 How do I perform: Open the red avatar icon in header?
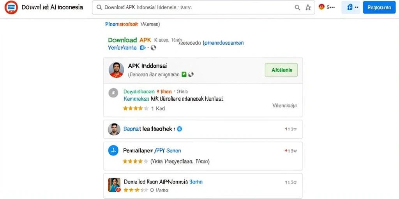tap(321, 7)
